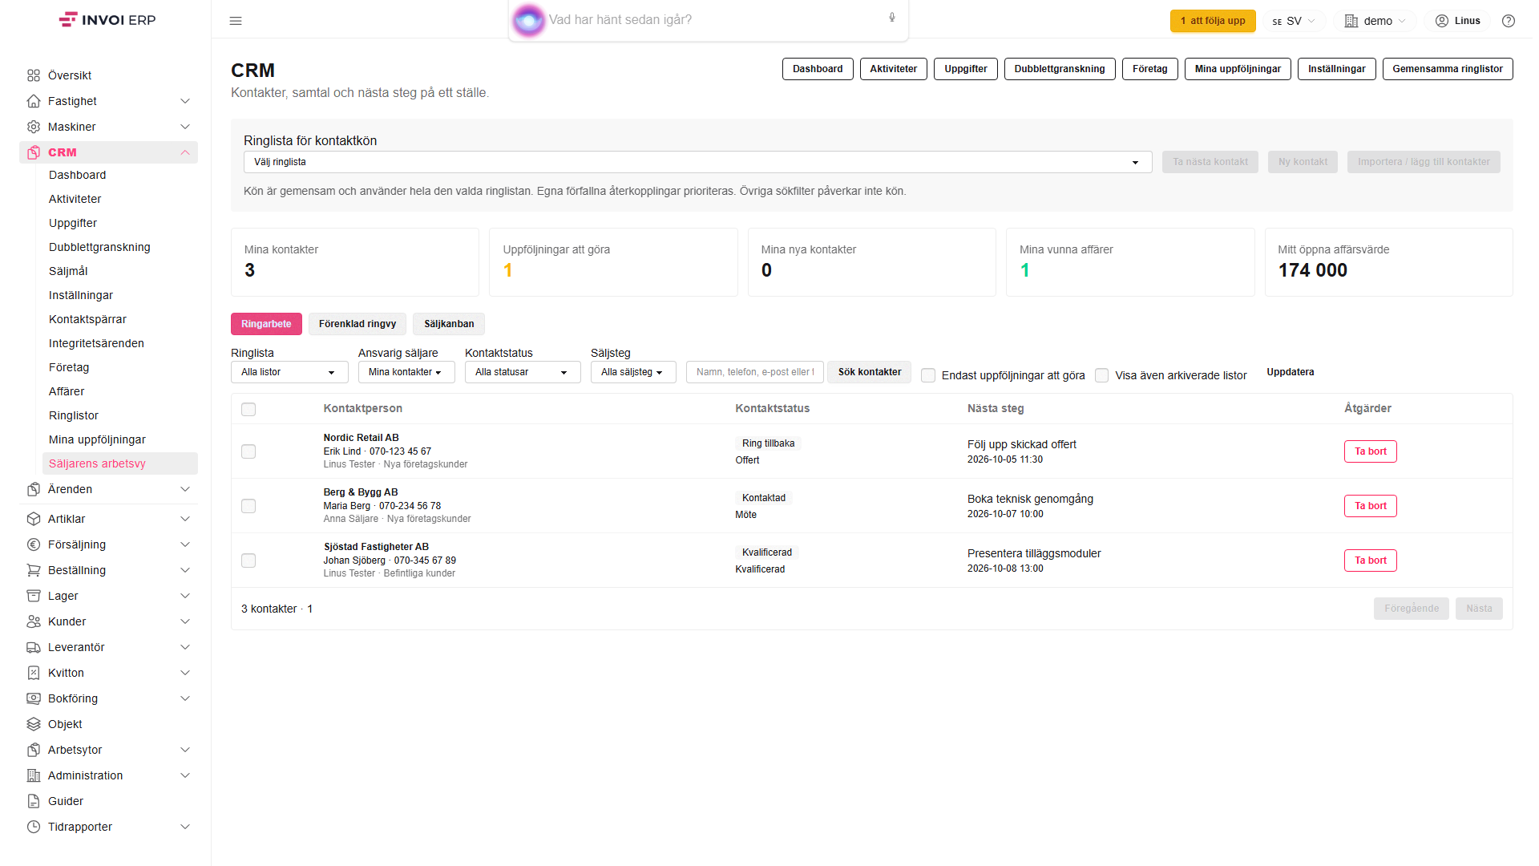1539x866 pixels.
Task: Click the Sök kontakter button
Action: pyautogui.click(x=870, y=372)
